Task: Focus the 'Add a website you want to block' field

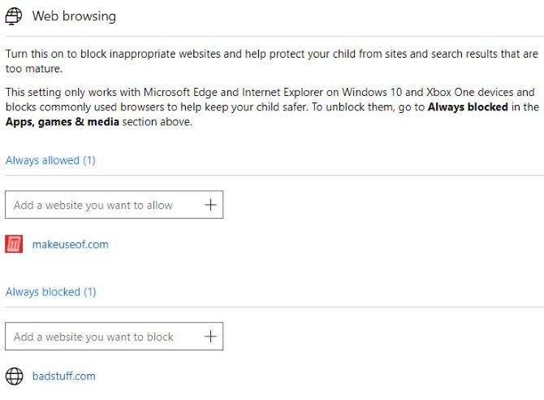Action: point(101,337)
